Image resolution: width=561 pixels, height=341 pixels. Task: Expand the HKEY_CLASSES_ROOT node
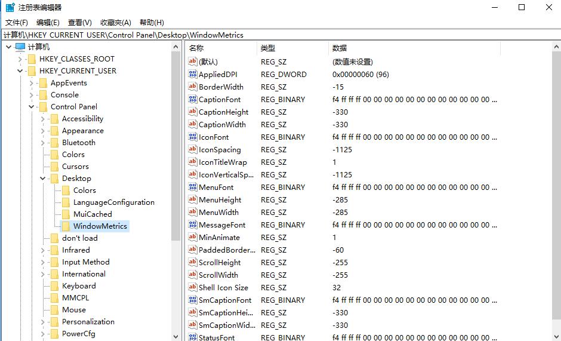[20, 59]
